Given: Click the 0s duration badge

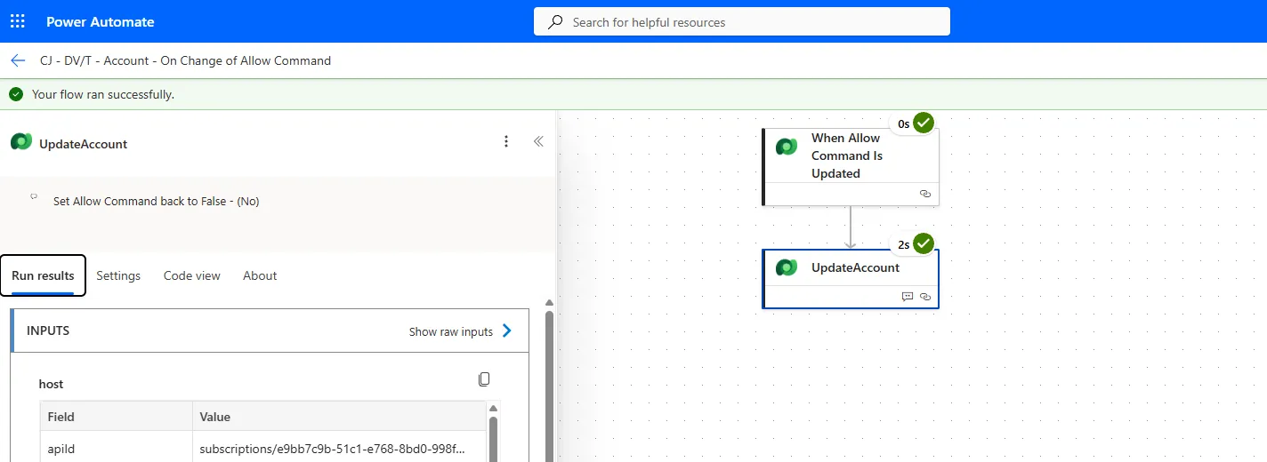Looking at the screenshot, I should coord(903,123).
